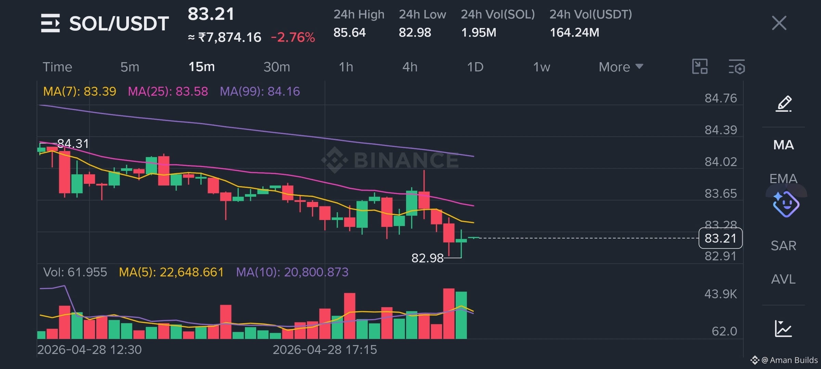Open the line chart indicators icon

tap(783, 328)
